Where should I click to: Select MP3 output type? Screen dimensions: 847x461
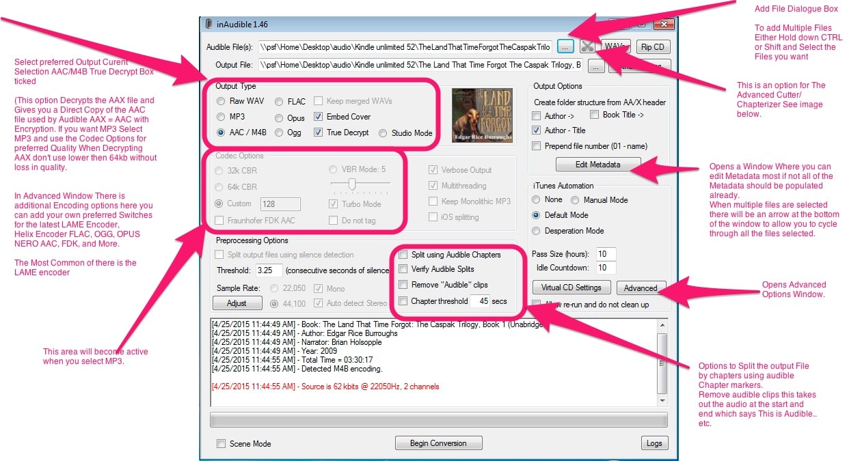pos(221,117)
